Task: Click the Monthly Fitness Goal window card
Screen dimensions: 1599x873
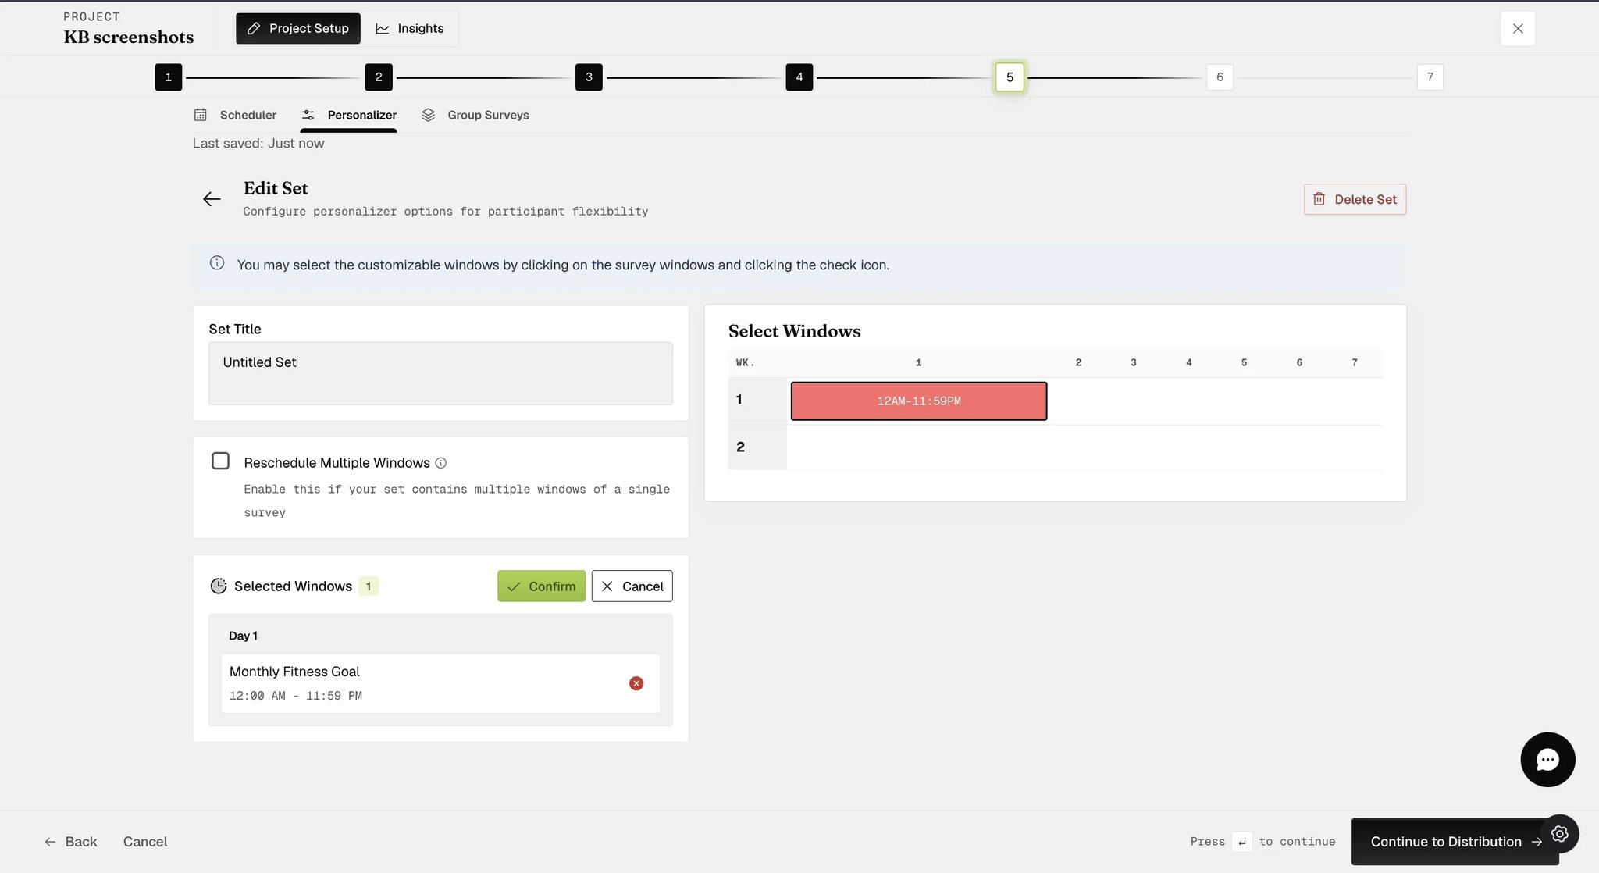Action: click(x=440, y=683)
